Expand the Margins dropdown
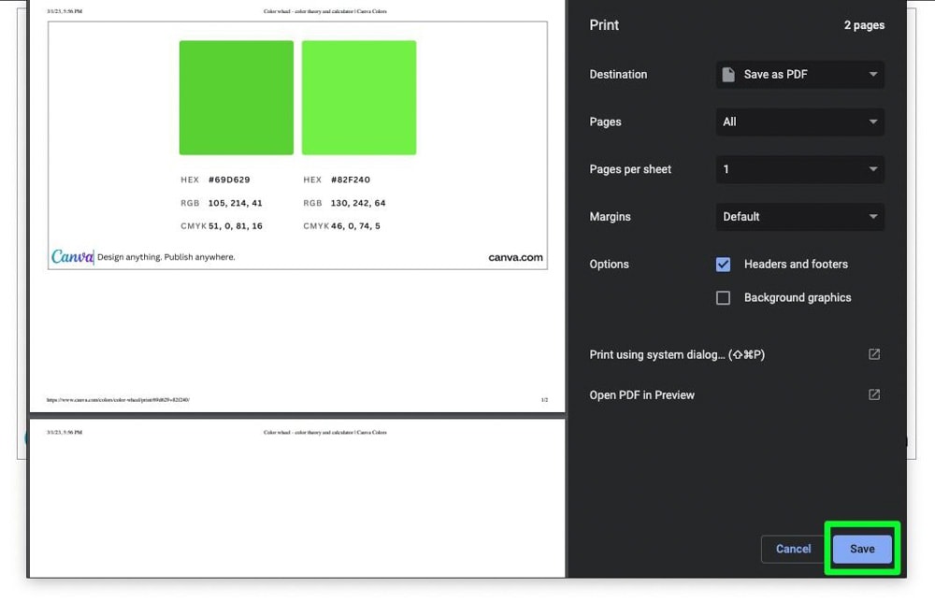Screen dimensions: 935x602 tap(799, 217)
